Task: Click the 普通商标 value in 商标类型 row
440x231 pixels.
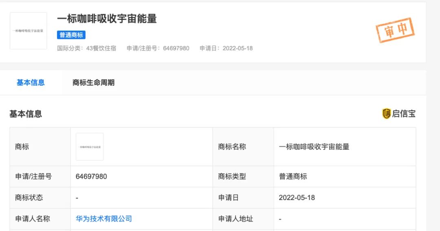Action: click(x=293, y=176)
